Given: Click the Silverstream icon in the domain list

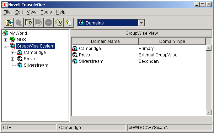Looking at the screenshot, I should click(x=75, y=61).
